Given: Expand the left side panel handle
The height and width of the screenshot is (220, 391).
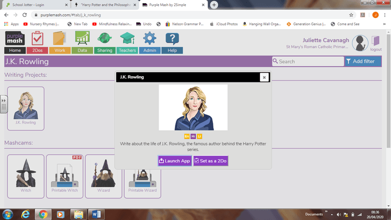Looking at the screenshot, I should pyautogui.click(x=4, y=104).
